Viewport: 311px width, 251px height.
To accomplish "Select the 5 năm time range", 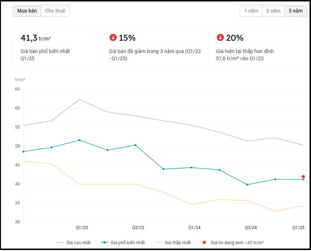I will [x=295, y=11].
